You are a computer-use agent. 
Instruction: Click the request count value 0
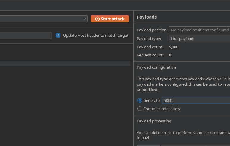click(170, 55)
